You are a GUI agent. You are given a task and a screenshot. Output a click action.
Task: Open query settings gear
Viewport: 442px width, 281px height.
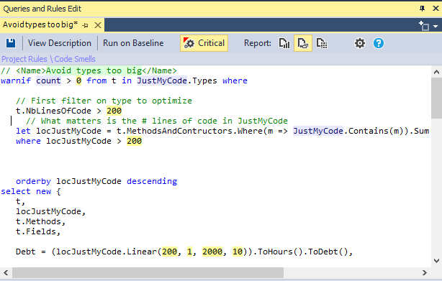click(x=360, y=43)
